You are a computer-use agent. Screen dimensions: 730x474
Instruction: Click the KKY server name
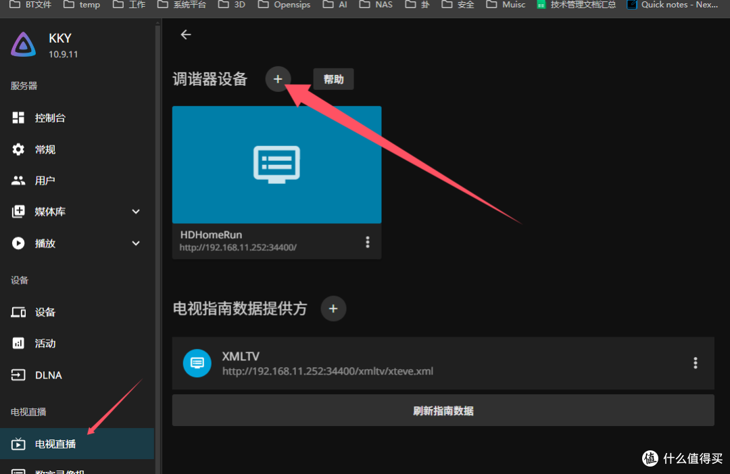60,38
